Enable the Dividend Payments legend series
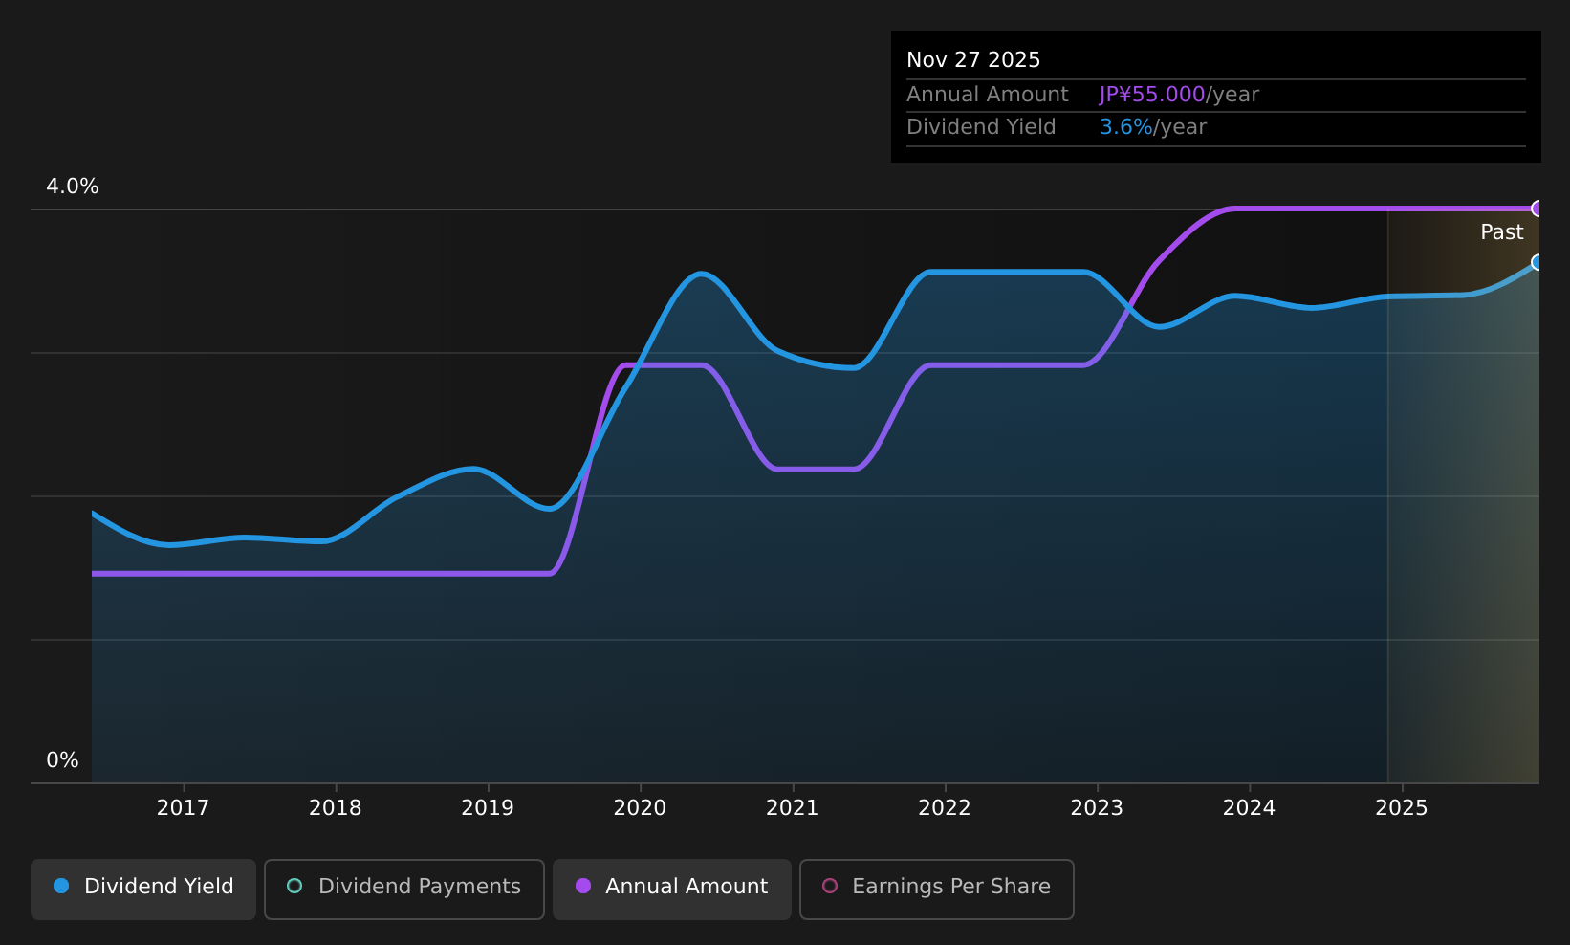 [x=404, y=889]
